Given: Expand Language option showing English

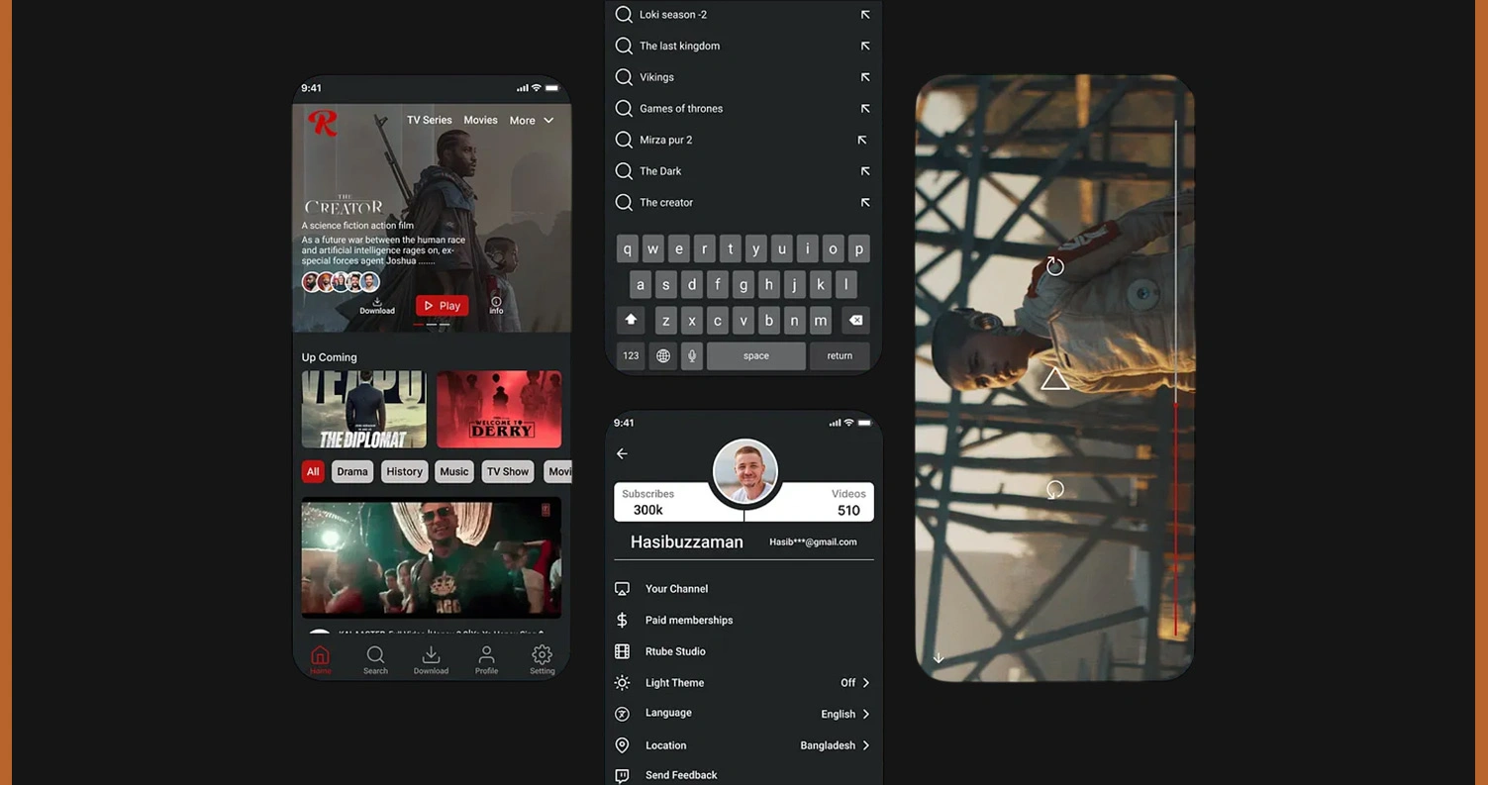Looking at the screenshot, I should click(865, 714).
